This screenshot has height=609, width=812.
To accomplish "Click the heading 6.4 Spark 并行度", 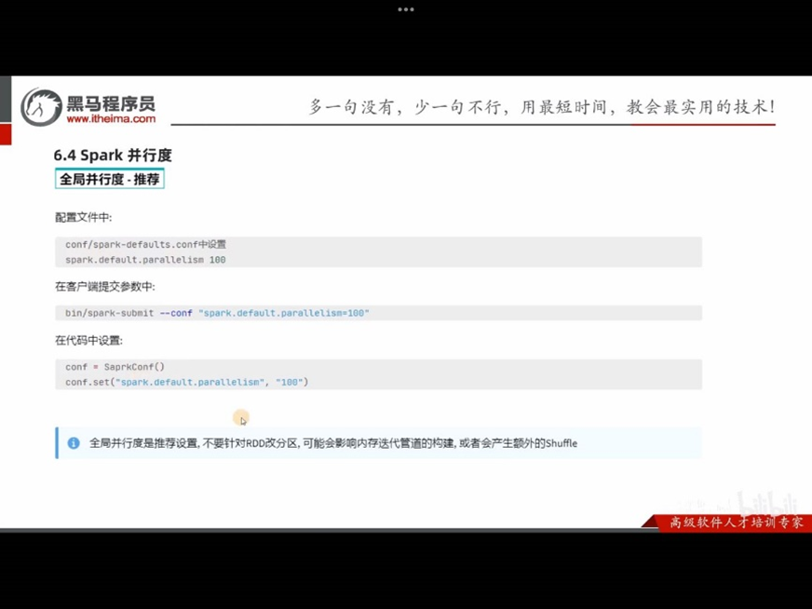I will coord(112,155).
